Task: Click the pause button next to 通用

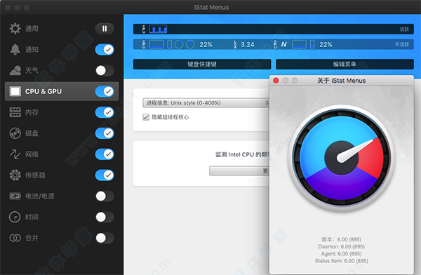Action: click(x=105, y=29)
